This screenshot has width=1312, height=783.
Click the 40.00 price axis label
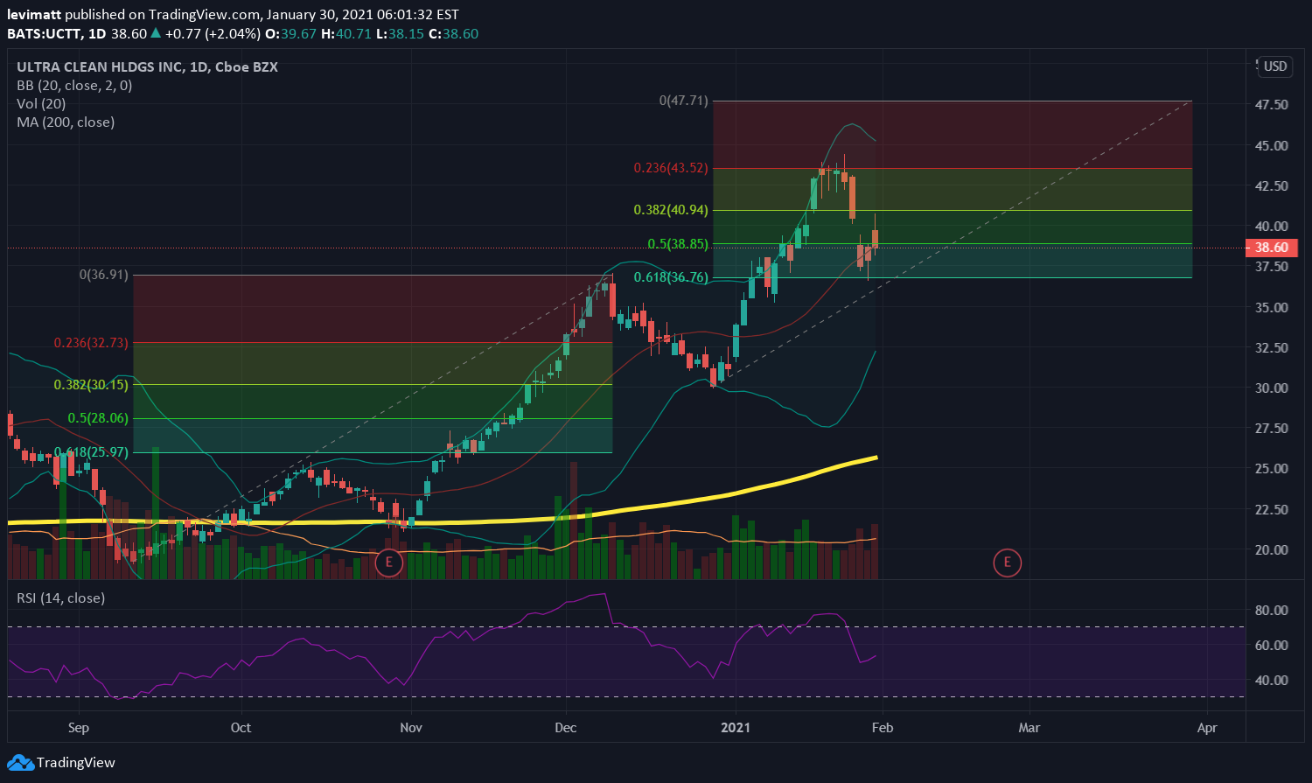click(x=1271, y=226)
